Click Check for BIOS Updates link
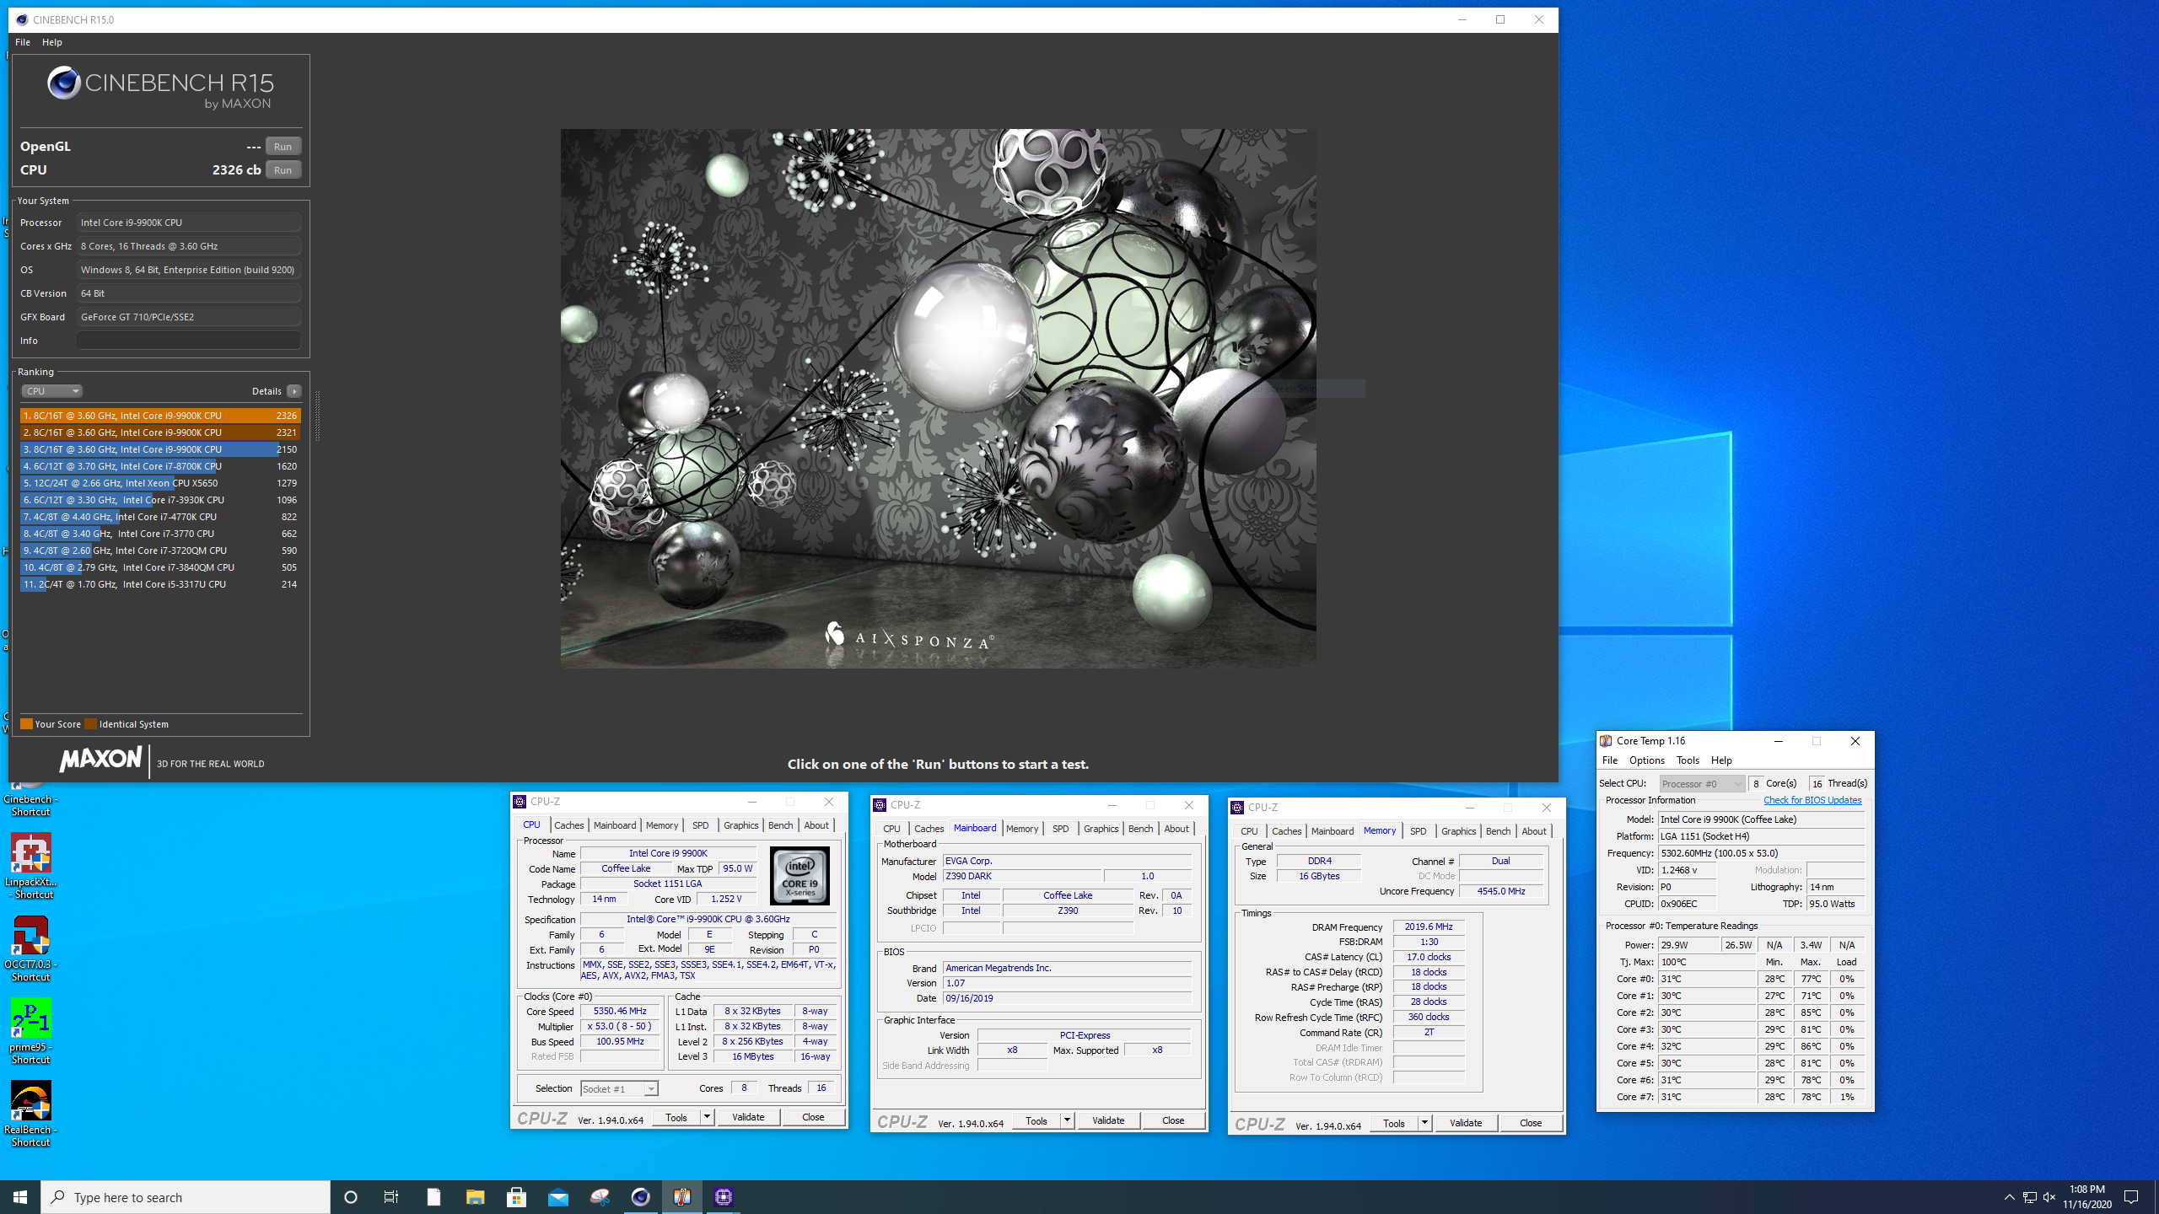This screenshot has width=2159, height=1214. tap(1812, 800)
